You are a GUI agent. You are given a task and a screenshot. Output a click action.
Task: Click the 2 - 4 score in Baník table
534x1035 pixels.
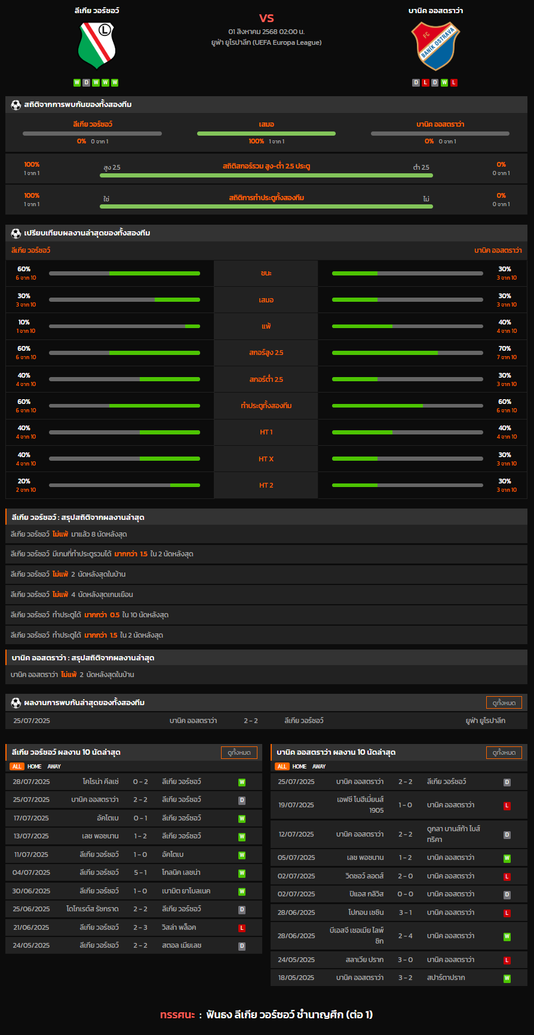click(406, 936)
